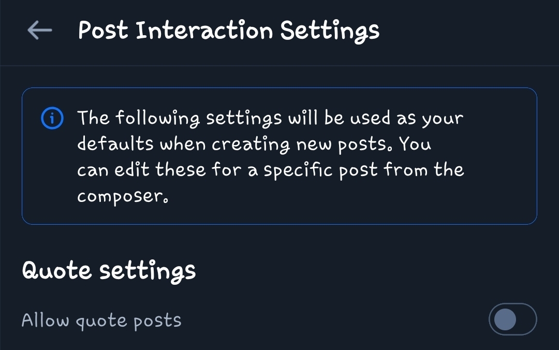Click the word Allow in the toggle label

click(45, 320)
